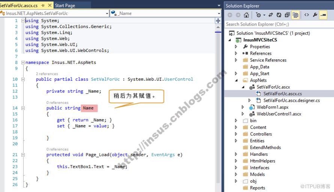
Task: Collapse the SetValForUc.ascx node arrow
Action: [x=243, y=87]
